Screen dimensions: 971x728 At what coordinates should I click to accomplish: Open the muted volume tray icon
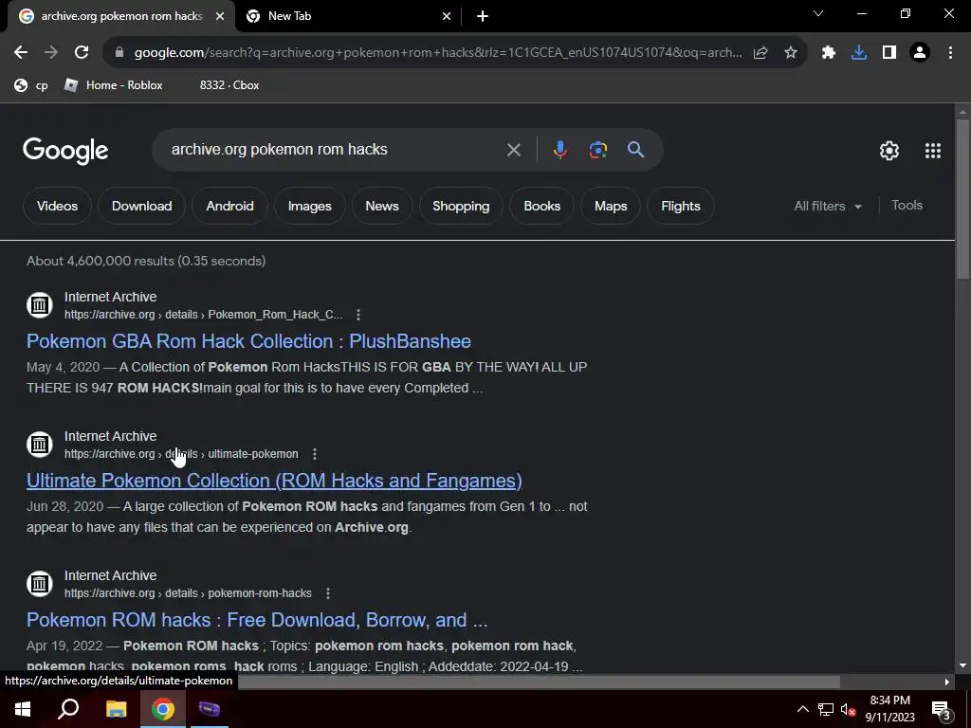(x=848, y=709)
